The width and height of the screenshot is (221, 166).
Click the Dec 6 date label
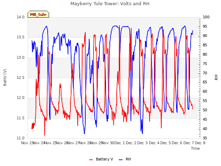point(177,143)
